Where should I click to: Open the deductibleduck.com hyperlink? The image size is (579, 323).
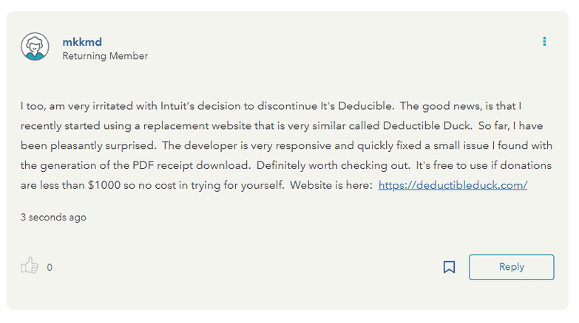click(x=453, y=185)
